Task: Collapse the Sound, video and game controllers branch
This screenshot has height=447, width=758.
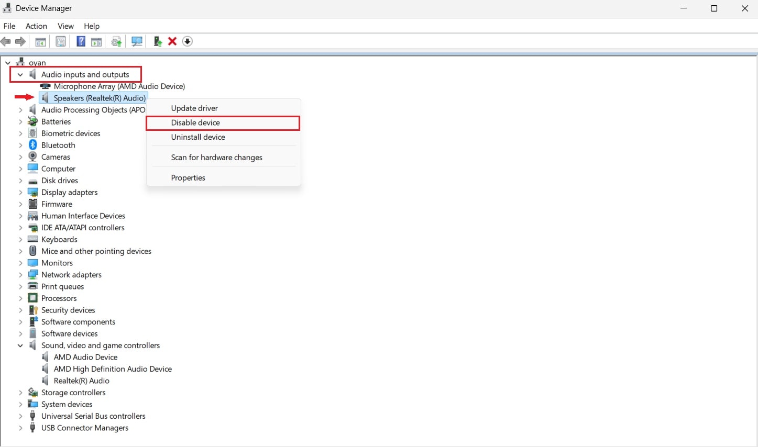Action: coord(20,345)
